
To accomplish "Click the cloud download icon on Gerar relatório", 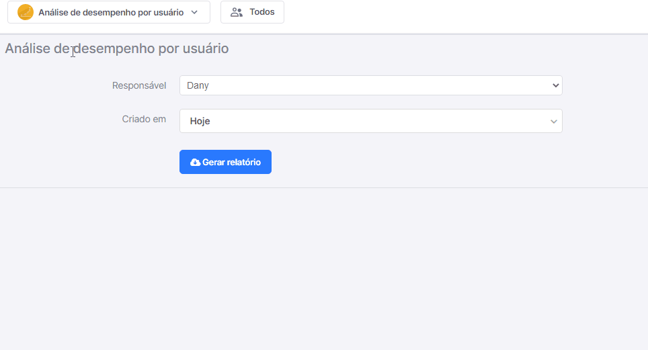I will click(195, 163).
